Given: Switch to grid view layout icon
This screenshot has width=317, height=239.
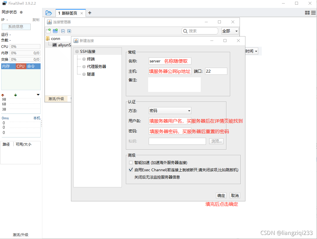Looking at the screenshot, I should click(x=307, y=13).
